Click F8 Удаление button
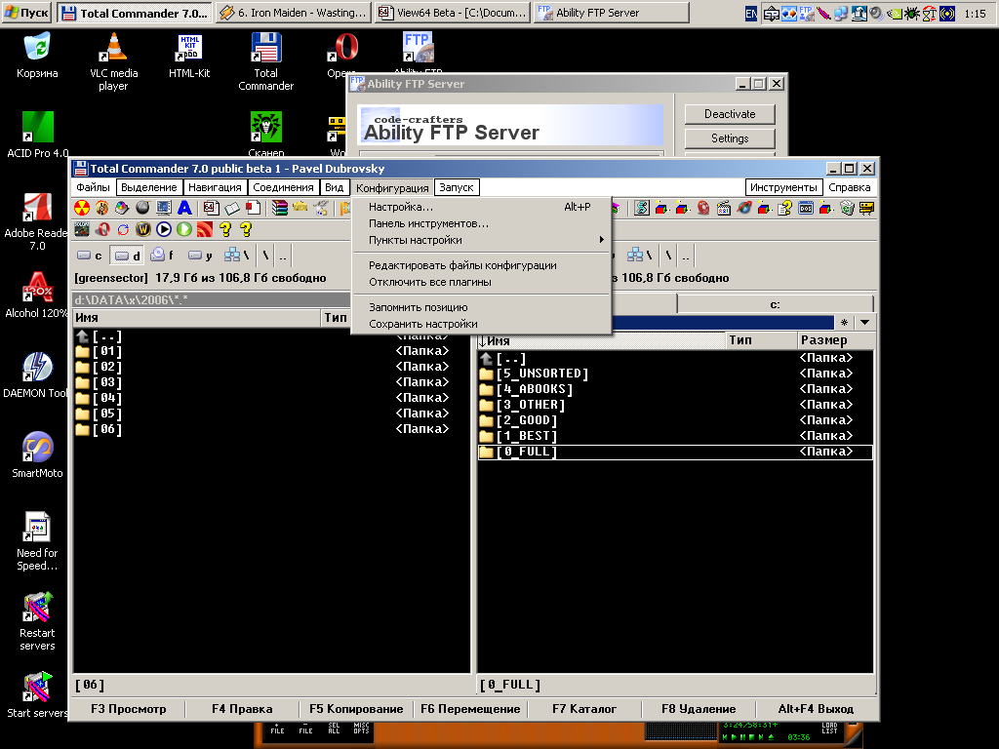The height and width of the screenshot is (749, 999). click(x=699, y=709)
